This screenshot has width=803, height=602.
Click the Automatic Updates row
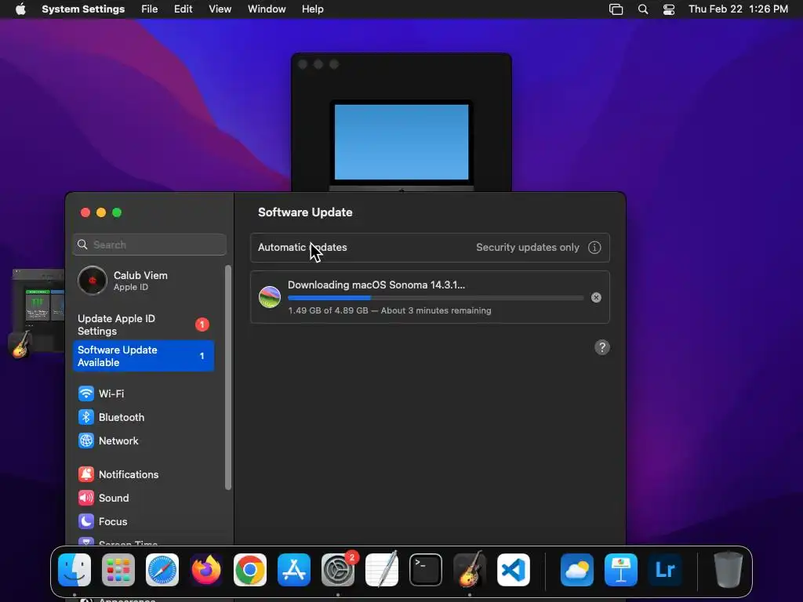[x=430, y=247]
